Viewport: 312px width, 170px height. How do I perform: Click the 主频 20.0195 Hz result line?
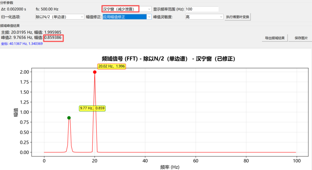coord(31,32)
